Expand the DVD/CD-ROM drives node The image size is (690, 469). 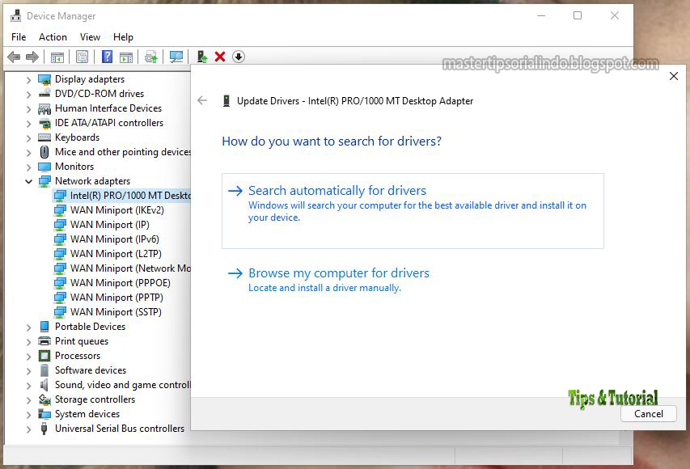(x=28, y=94)
